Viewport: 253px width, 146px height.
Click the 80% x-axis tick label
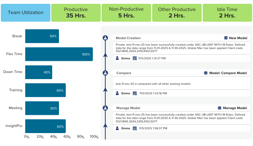pos(81,136)
